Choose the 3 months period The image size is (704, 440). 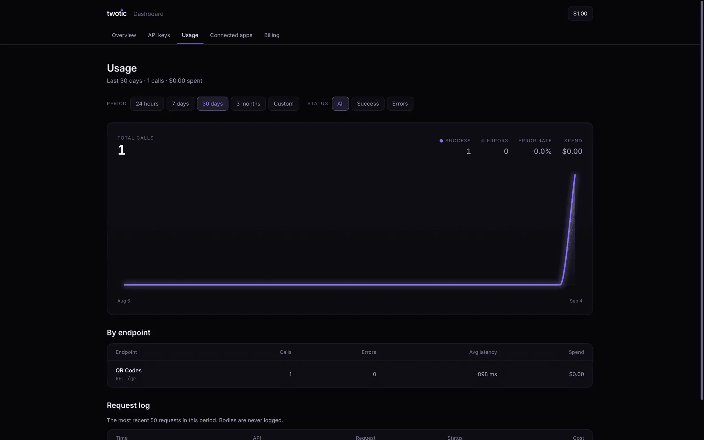click(x=248, y=103)
